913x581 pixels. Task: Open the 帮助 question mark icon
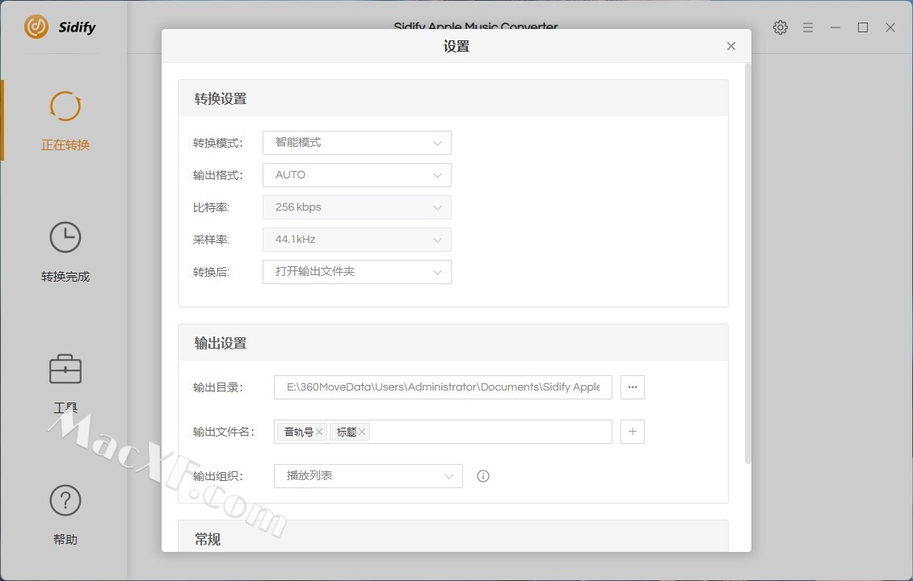coord(65,500)
